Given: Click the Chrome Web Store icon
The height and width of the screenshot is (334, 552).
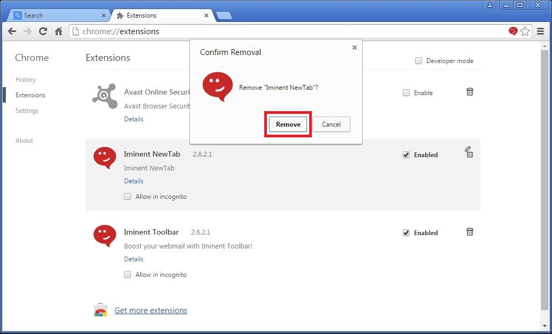Looking at the screenshot, I should (x=101, y=310).
